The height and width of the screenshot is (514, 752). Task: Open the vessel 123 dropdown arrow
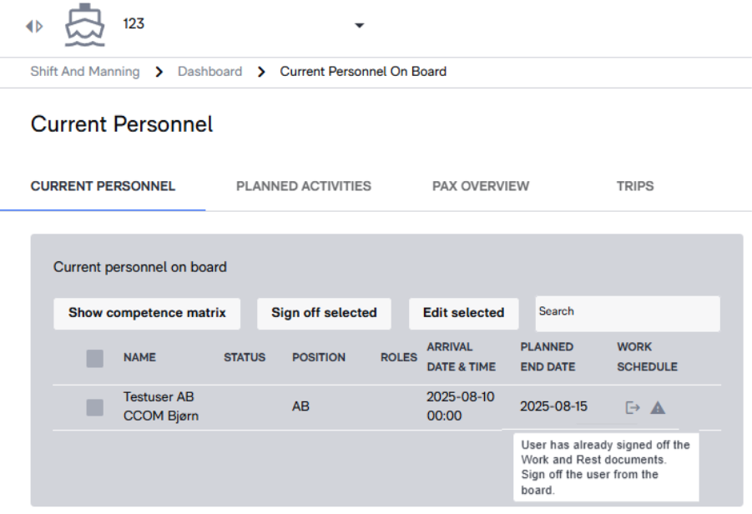click(x=359, y=25)
